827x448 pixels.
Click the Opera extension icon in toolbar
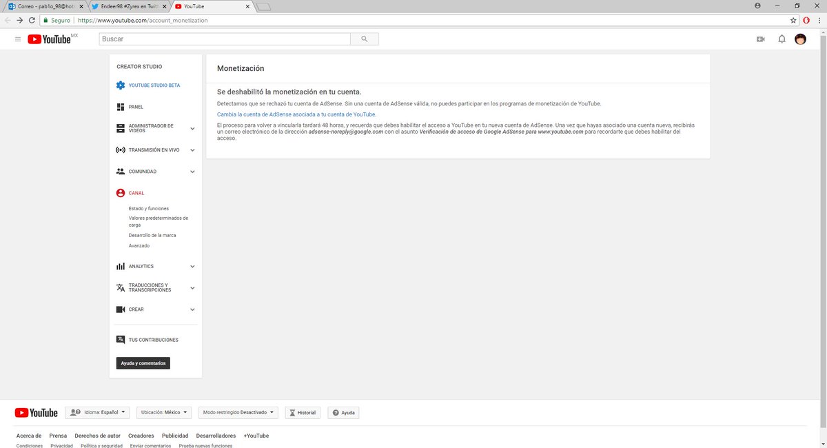click(x=806, y=20)
